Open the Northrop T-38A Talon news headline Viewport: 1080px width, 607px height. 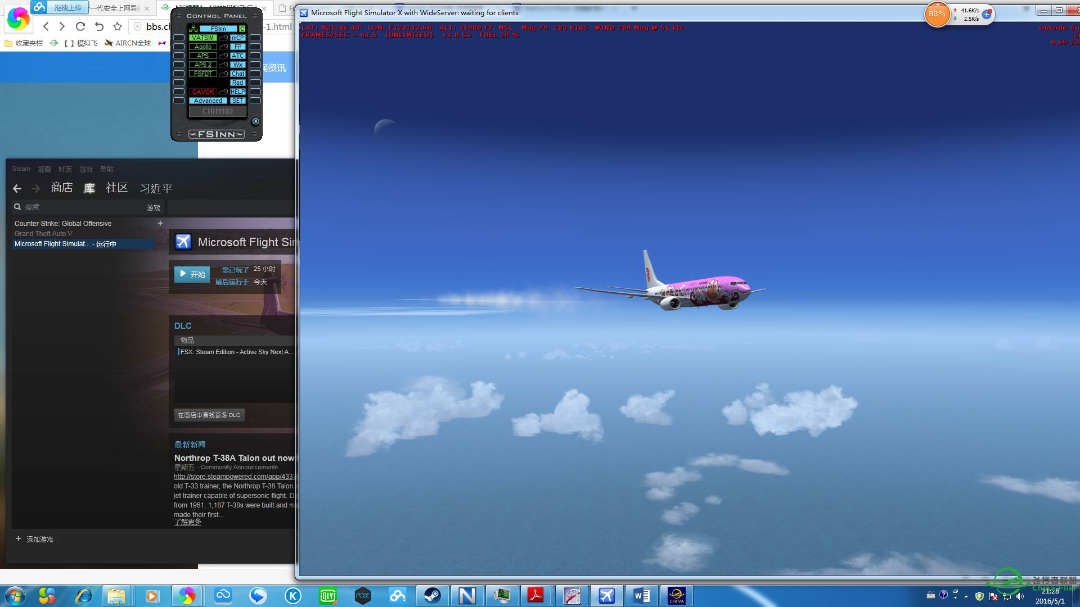(x=234, y=458)
